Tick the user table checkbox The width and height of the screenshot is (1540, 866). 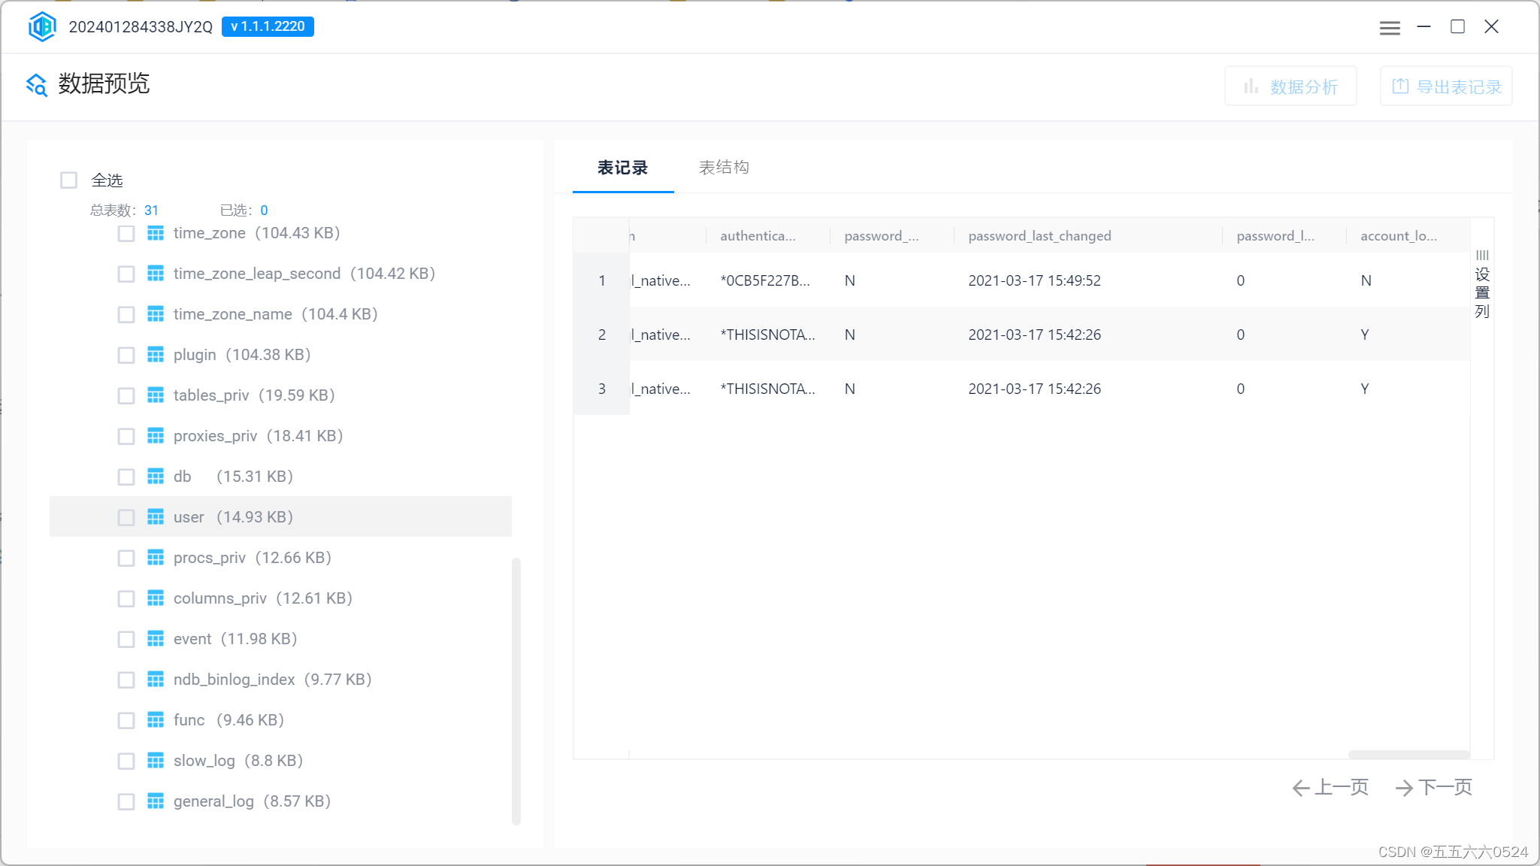[x=126, y=517]
